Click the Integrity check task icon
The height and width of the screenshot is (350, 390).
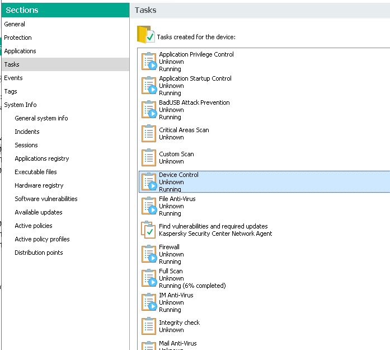coord(149,326)
